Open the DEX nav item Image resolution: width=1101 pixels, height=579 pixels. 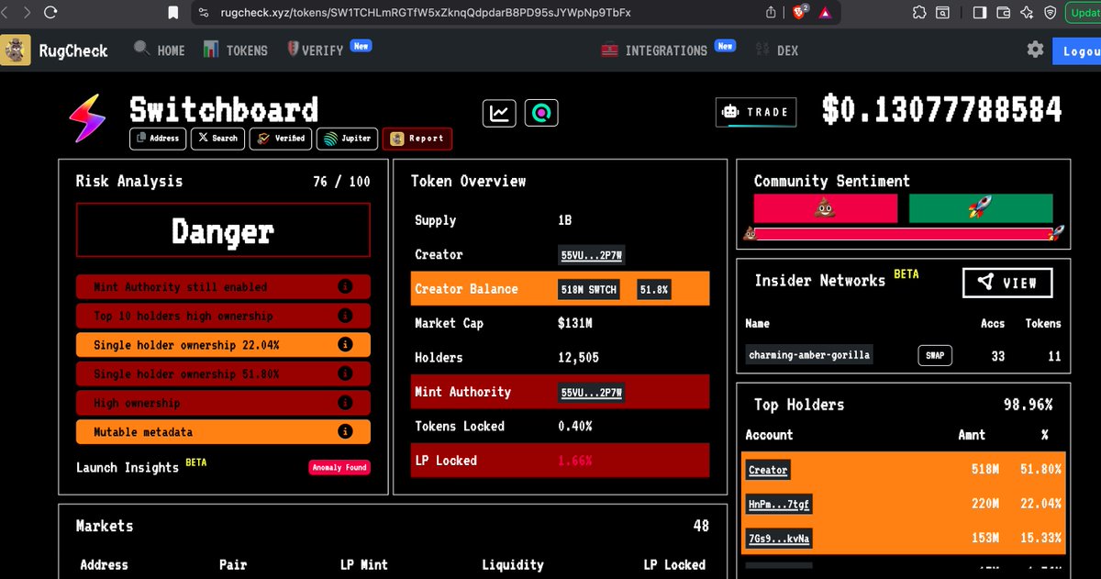[x=777, y=50]
